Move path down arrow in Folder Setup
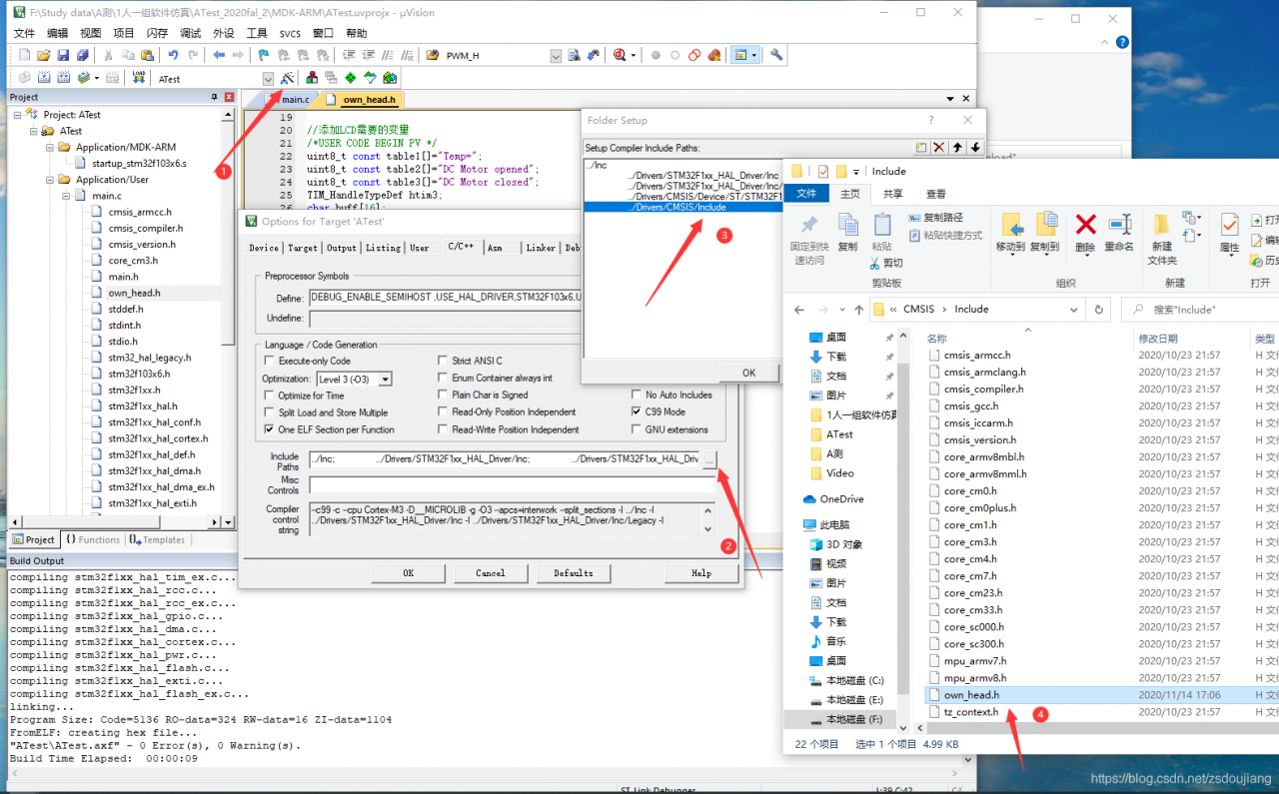 (x=975, y=148)
